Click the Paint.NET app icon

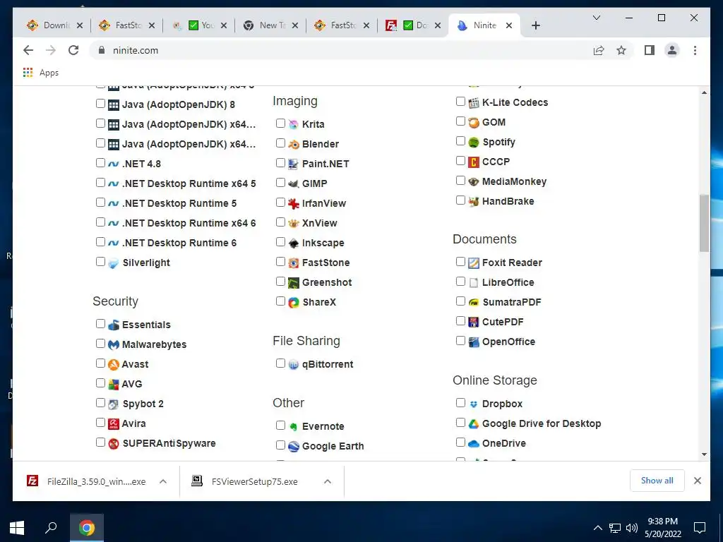[294, 164]
